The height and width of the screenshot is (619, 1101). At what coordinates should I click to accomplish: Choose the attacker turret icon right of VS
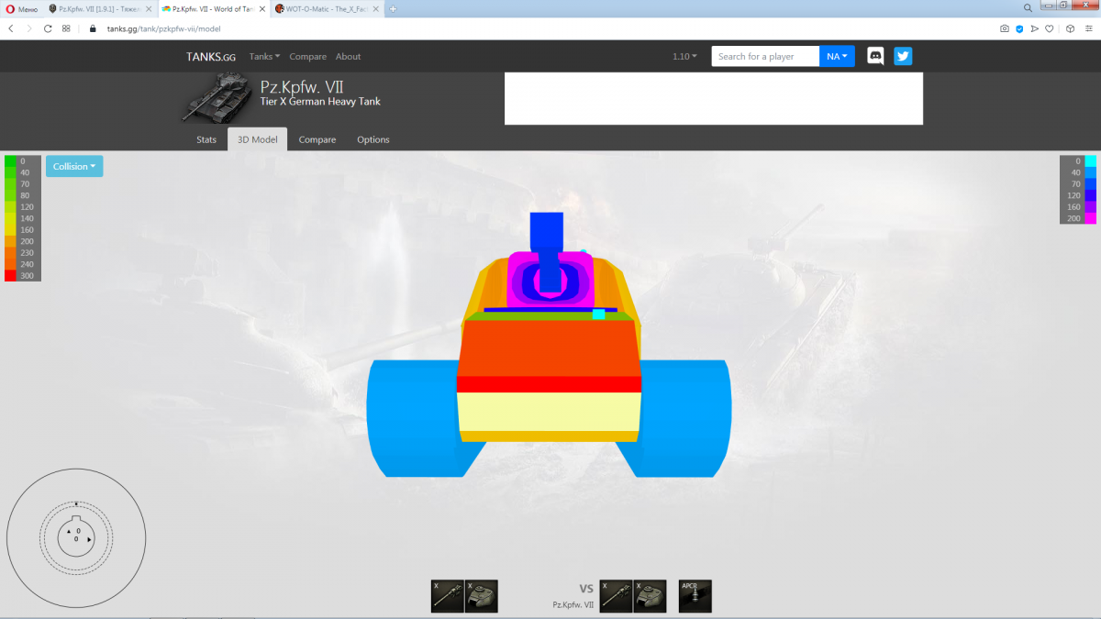point(650,595)
